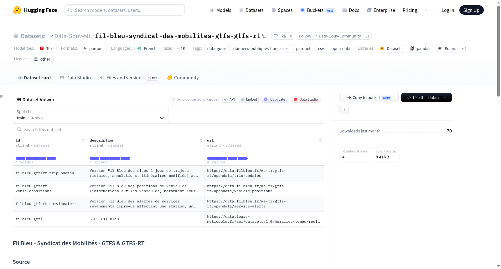Viewport: 501px width, 269px height.
Task: Click the Datasets icon beside the dataset title
Action: coord(16,36)
